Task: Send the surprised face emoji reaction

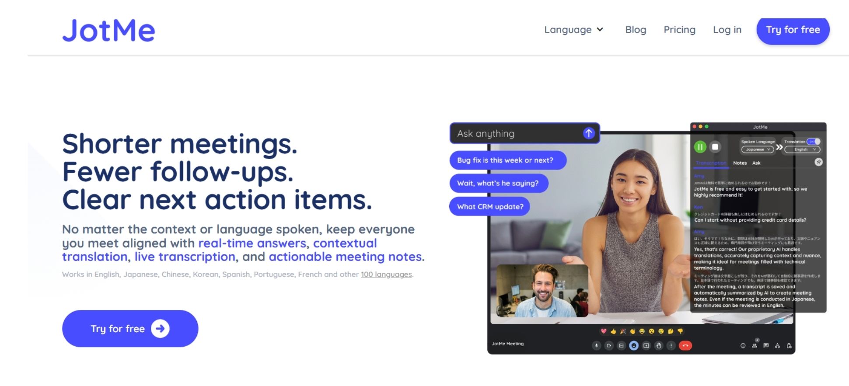Action: (651, 331)
